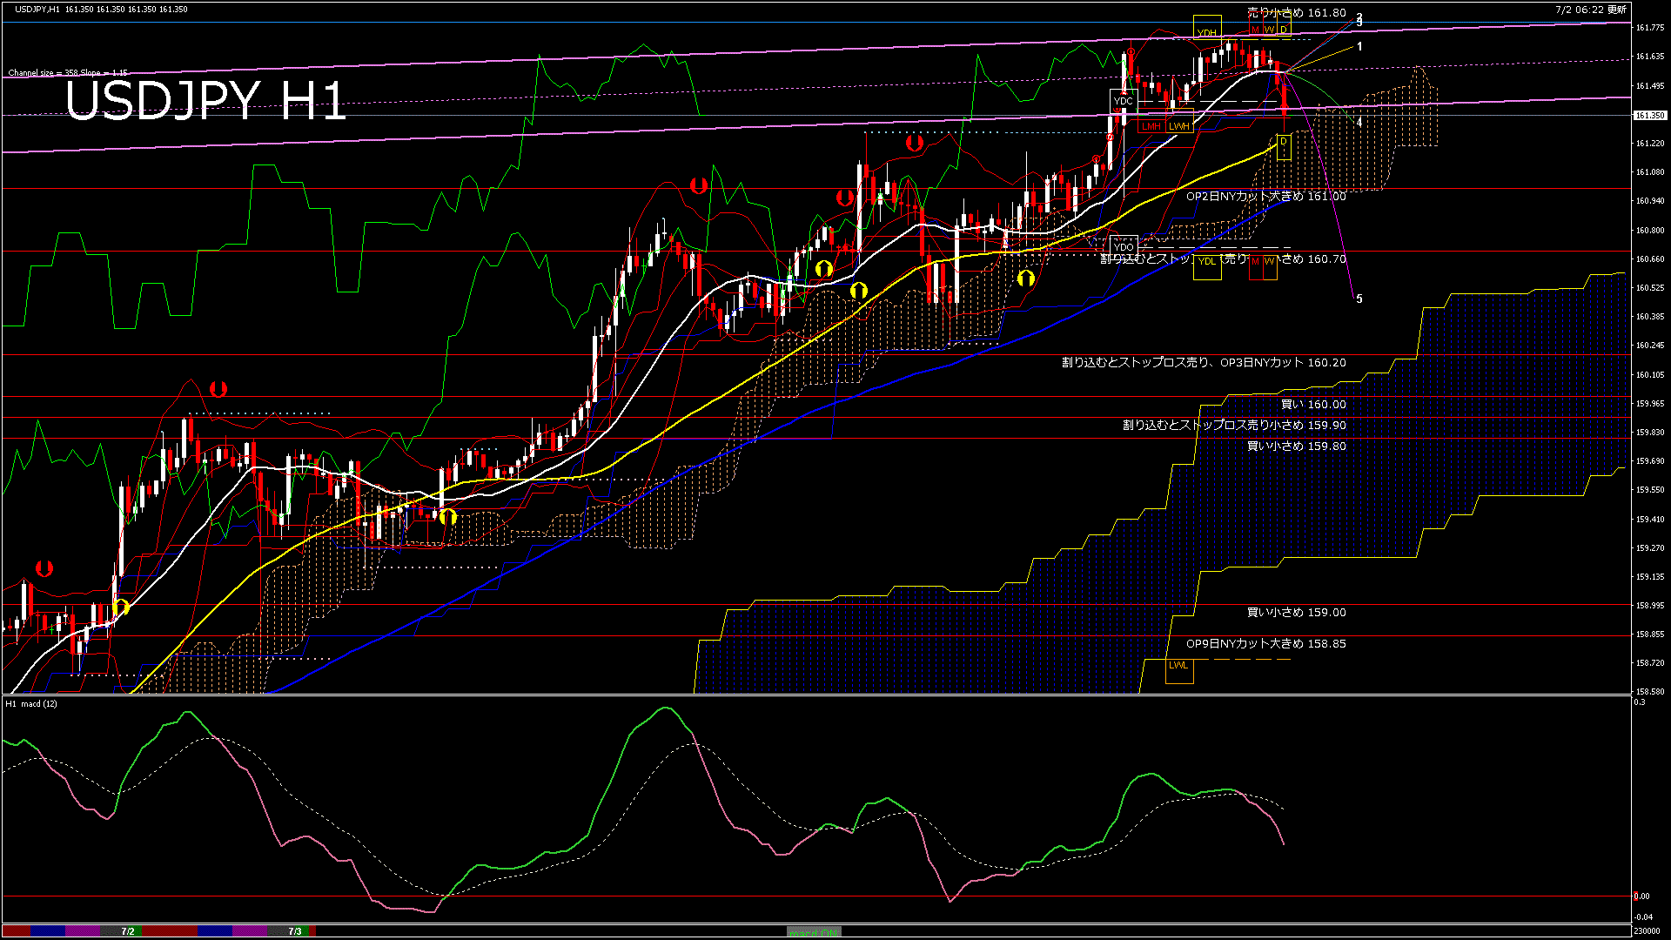Image resolution: width=1671 pixels, height=940 pixels.
Task: Click 159.135 on the price axis
Action: tap(1650, 577)
